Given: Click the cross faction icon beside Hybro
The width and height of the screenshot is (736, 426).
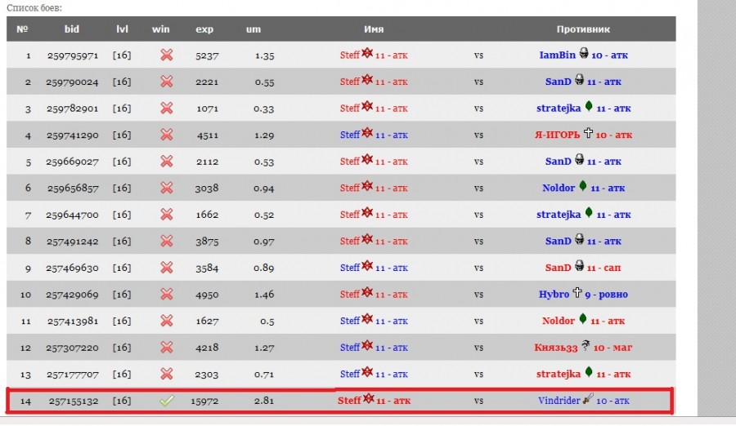Looking at the screenshot, I should tap(577, 292).
